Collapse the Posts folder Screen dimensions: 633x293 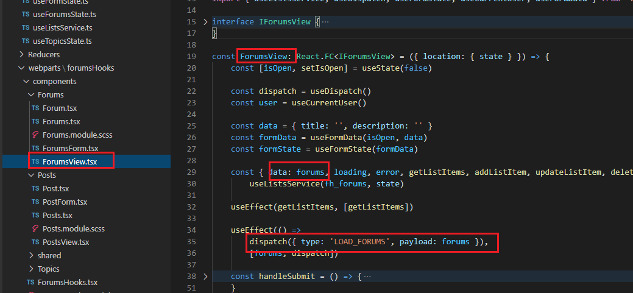(x=32, y=175)
